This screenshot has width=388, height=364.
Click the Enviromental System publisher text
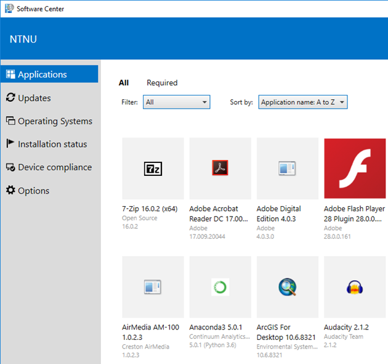(x=287, y=347)
